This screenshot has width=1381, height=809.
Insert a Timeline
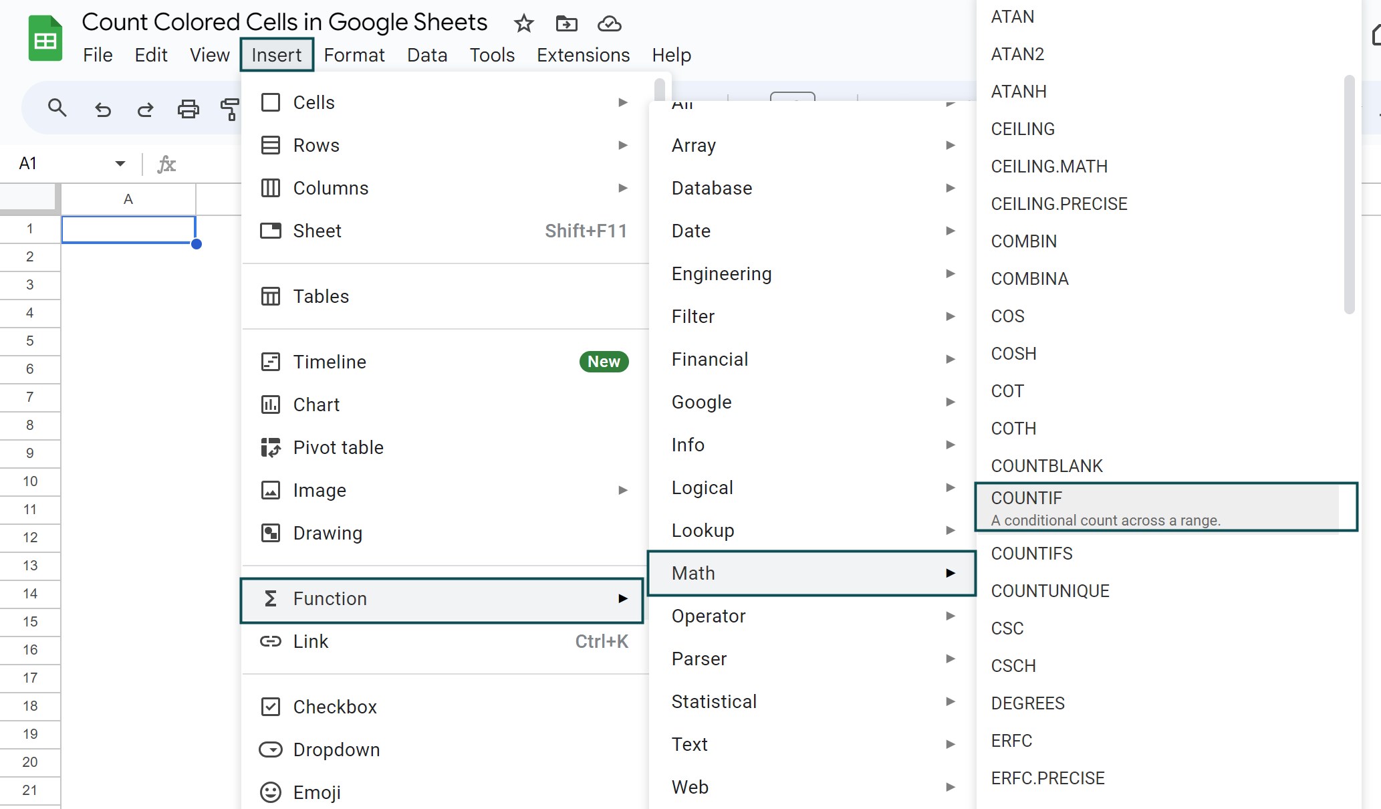pyautogui.click(x=445, y=362)
